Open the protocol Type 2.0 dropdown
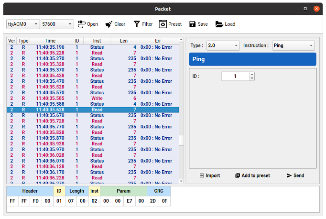Viewport: 326px width, 219px height. point(222,45)
